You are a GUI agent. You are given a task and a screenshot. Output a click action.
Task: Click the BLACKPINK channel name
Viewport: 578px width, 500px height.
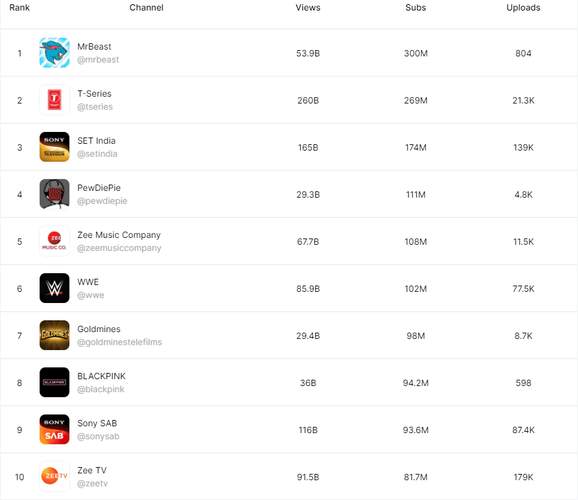pos(102,376)
